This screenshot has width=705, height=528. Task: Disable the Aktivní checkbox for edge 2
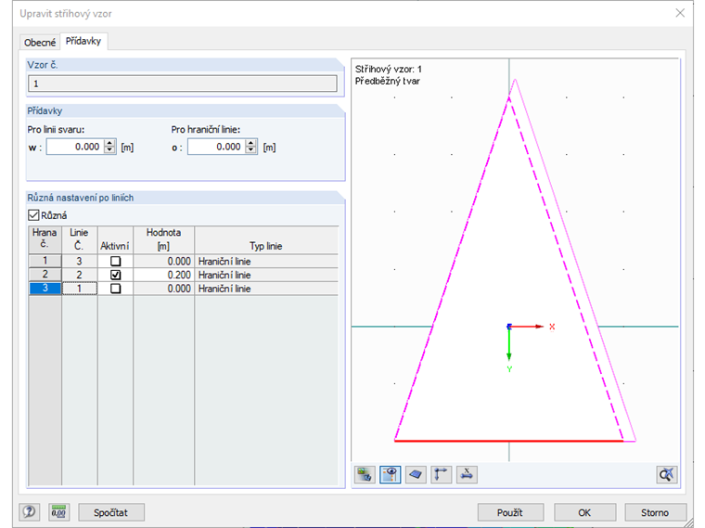(x=116, y=275)
